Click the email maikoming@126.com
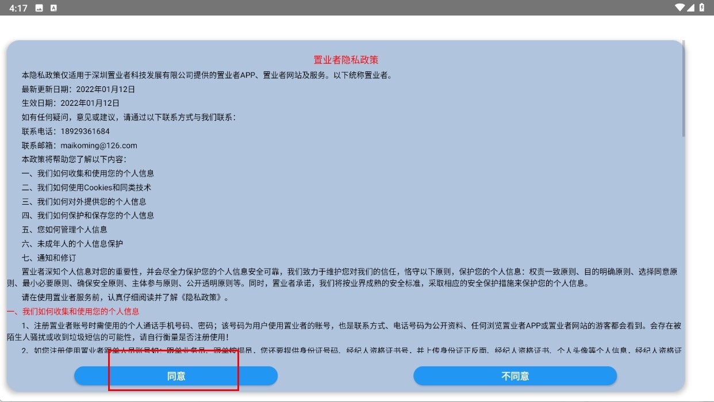 click(99, 146)
